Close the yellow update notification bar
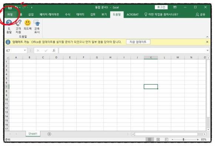This screenshot has height=146, width=215. point(207,42)
